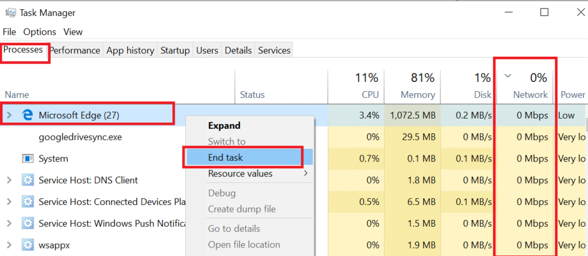Sort processes by the Memory column
The height and width of the screenshot is (256, 588).
point(412,87)
